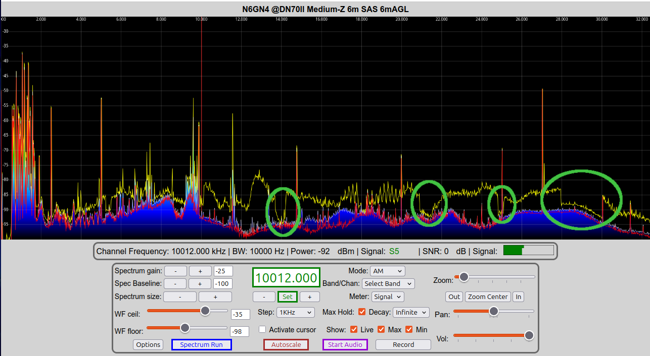Expand the Select Band dropdown
The width and height of the screenshot is (650, 356).
pyautogui.click(x=388, y=284)
